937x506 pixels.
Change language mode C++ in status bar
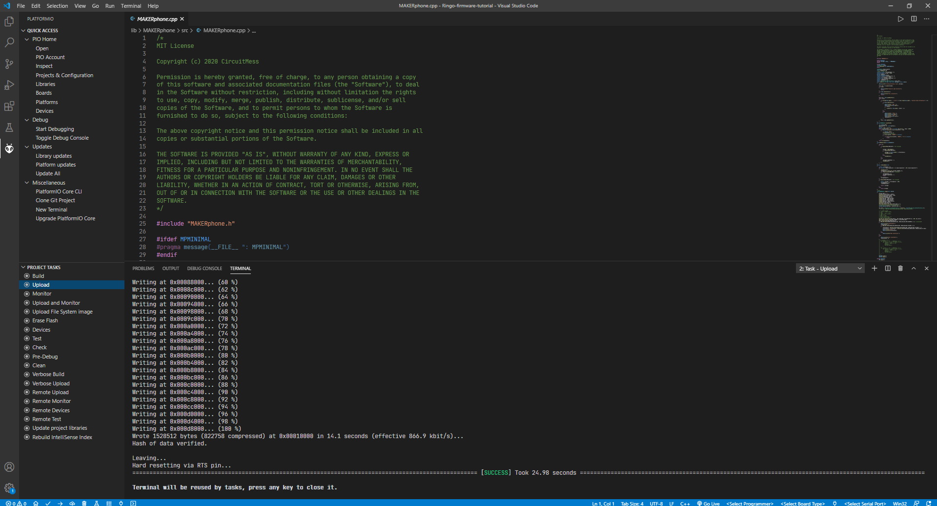pos(685,503)
